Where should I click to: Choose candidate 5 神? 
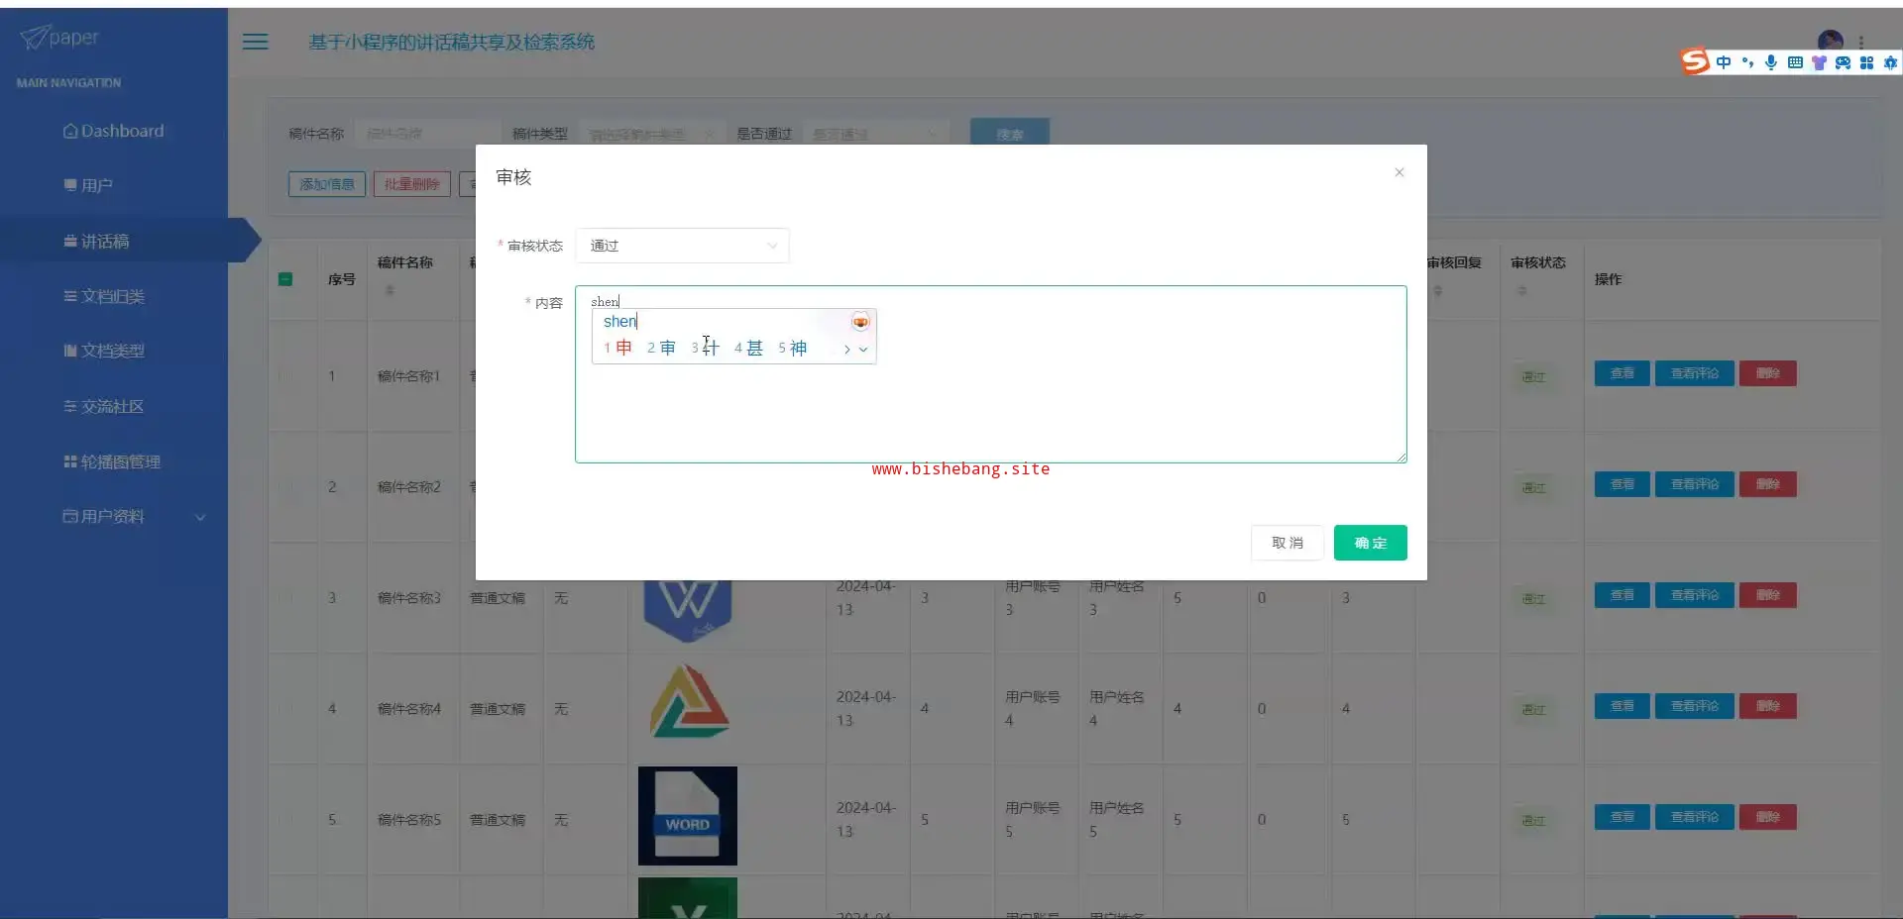pos(792,348)
